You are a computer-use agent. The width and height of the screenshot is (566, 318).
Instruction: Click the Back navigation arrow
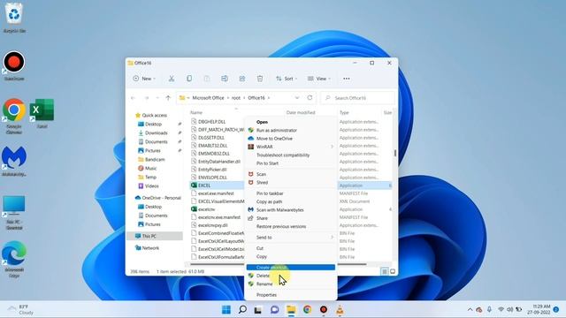pyautogui.click(x=134, y=98)
